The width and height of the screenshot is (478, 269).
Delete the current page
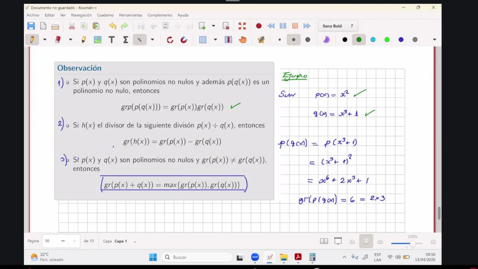pos(226,26)
